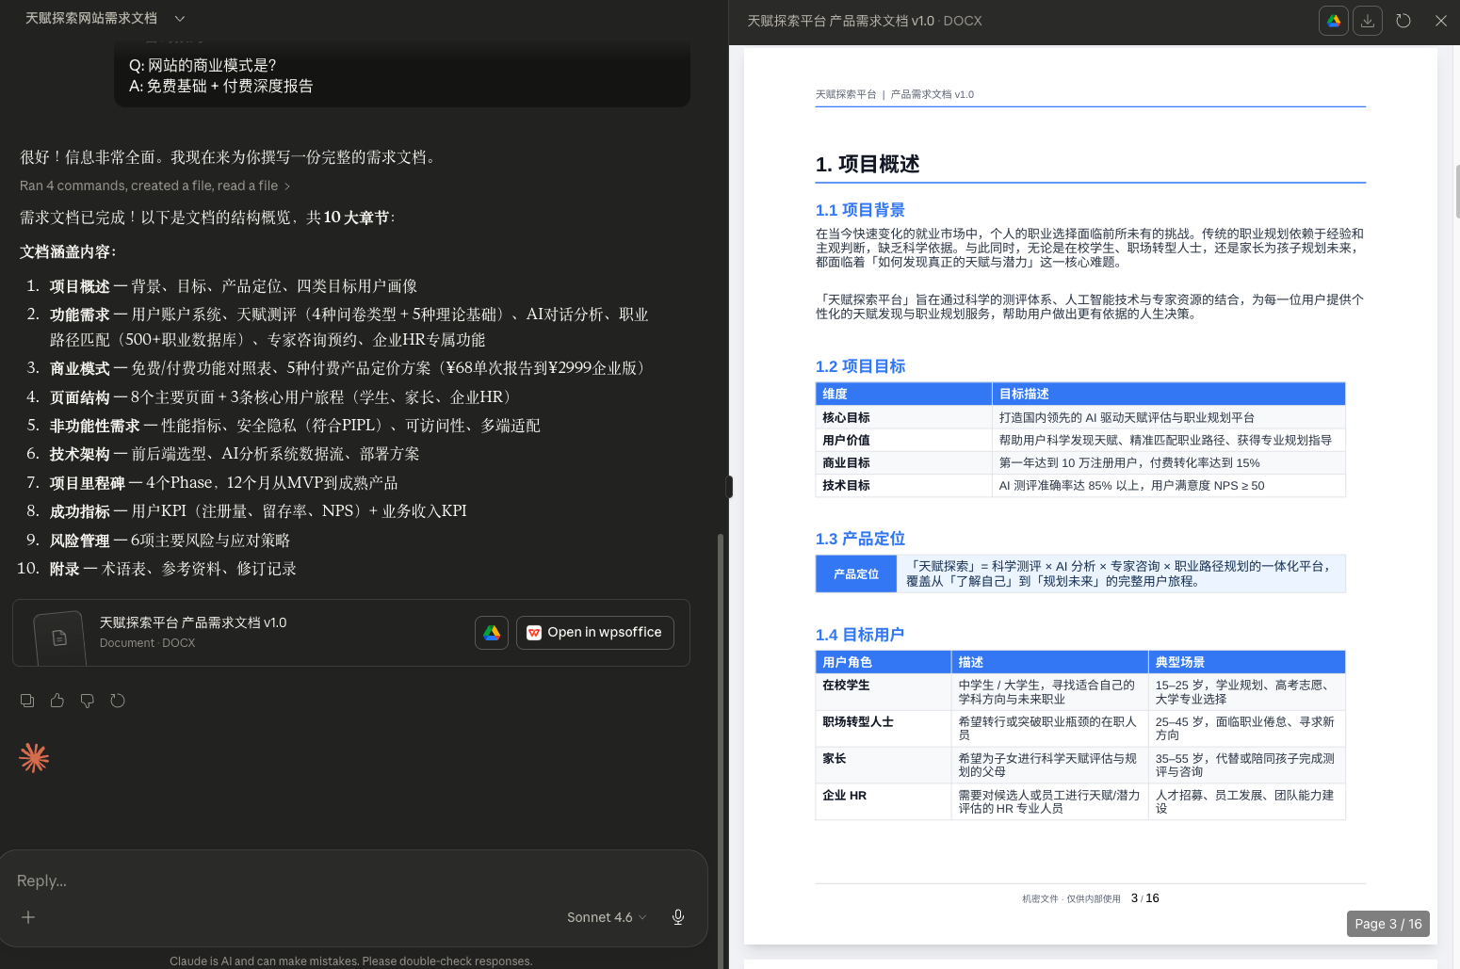This screenshot has width=1460, height=969.
Task: Refresh the document preview
Action: click(x=1403, y=21)
